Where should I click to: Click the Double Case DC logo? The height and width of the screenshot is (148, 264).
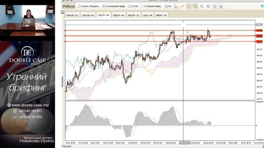coord(27,55)
